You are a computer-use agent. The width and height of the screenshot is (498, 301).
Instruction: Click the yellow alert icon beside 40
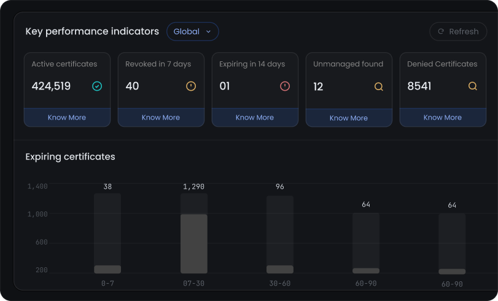pos(191,86)
